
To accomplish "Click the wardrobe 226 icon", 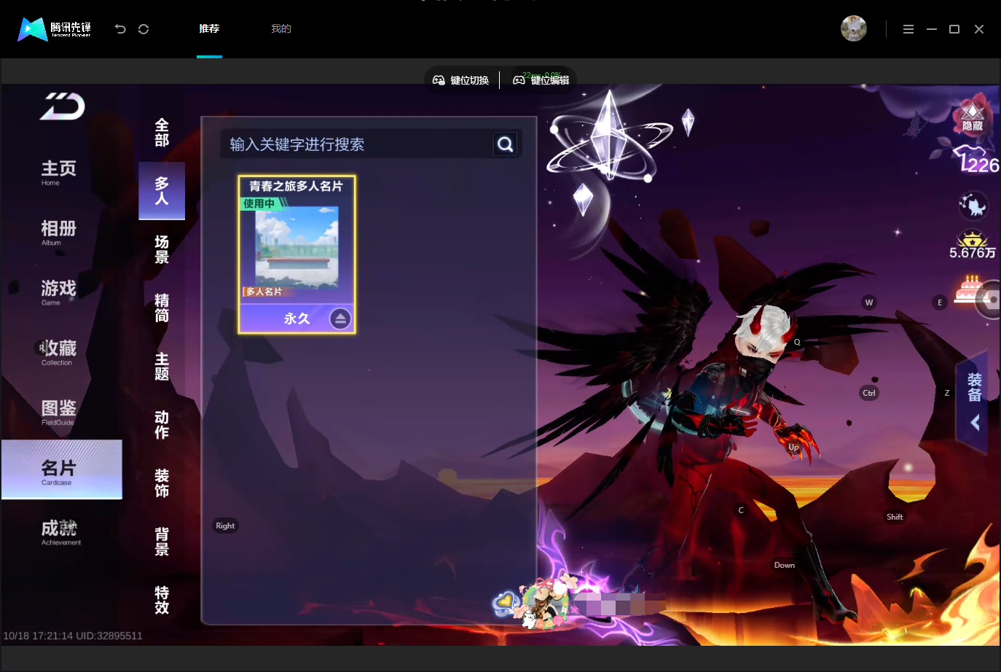I will click(976, 160).
